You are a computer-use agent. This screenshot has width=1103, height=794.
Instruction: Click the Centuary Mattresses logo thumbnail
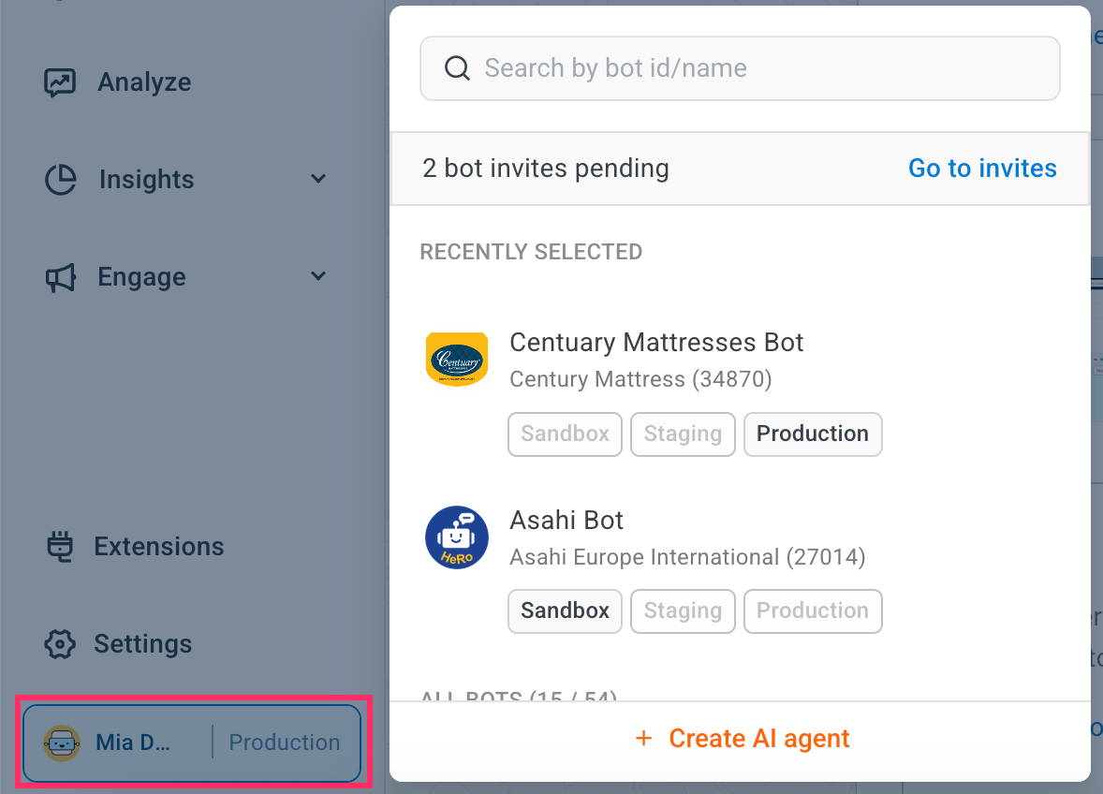(x=456, y=360)
